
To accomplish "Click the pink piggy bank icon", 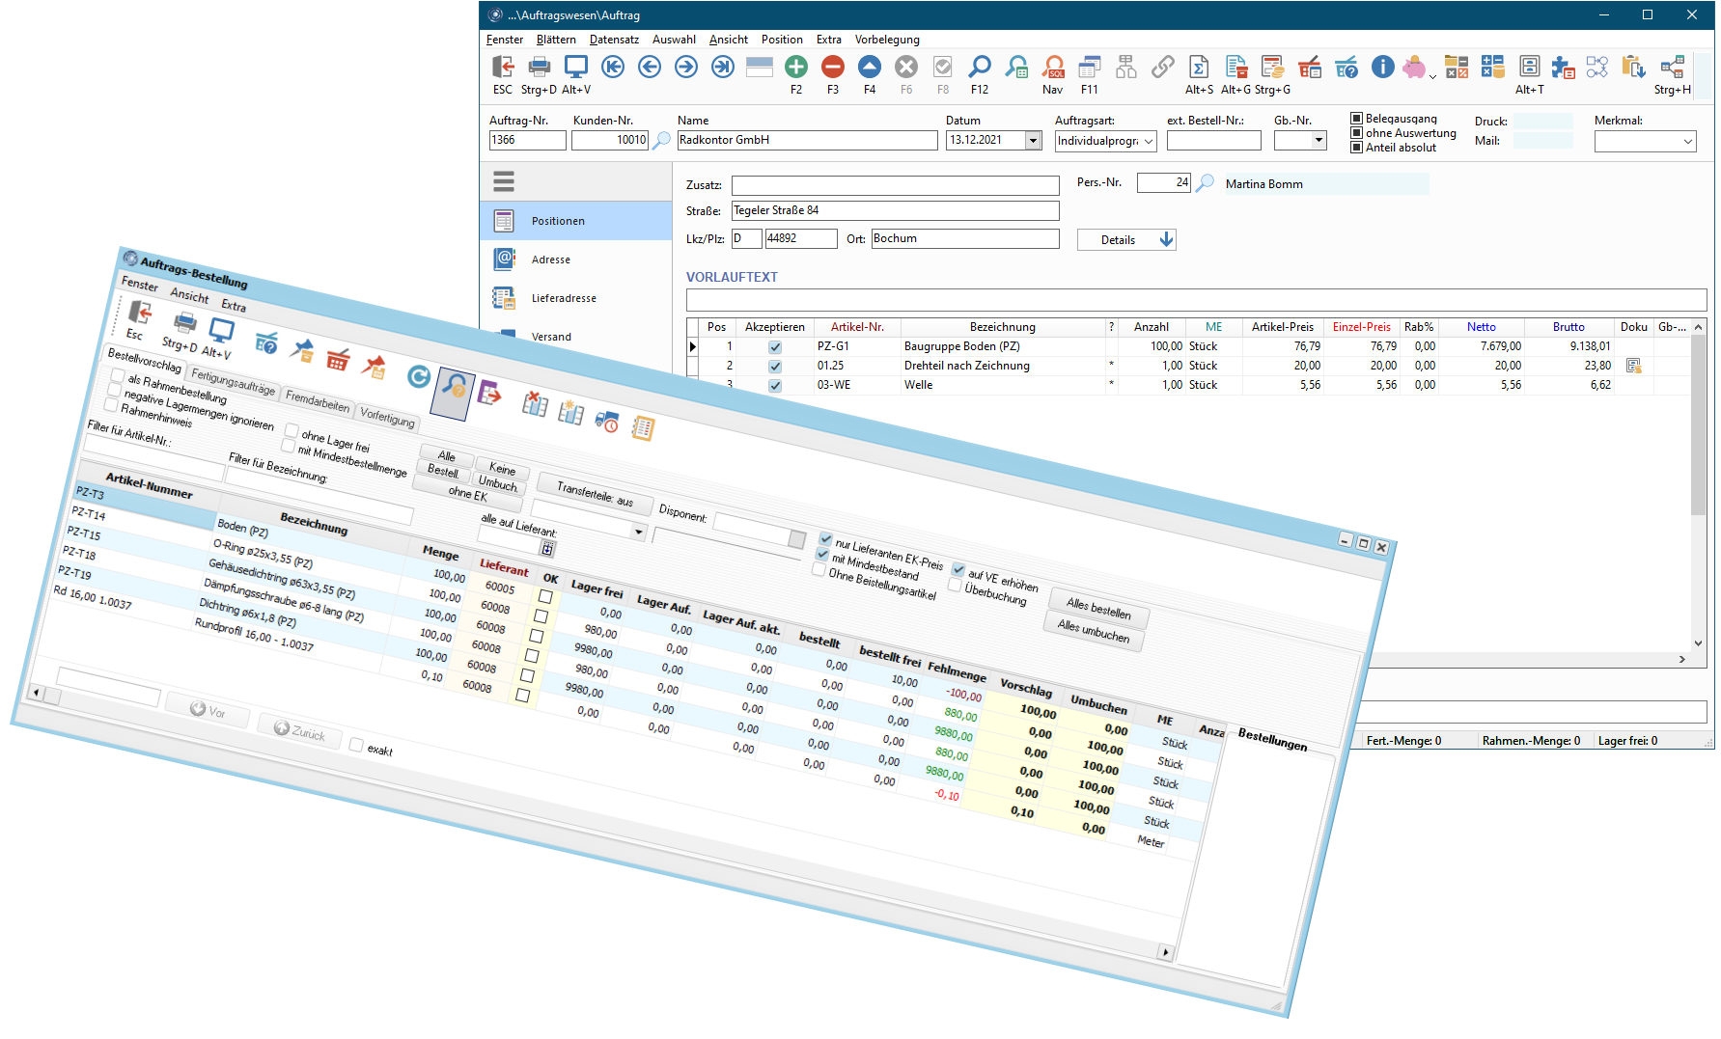I will click(x=1415, y=67).
